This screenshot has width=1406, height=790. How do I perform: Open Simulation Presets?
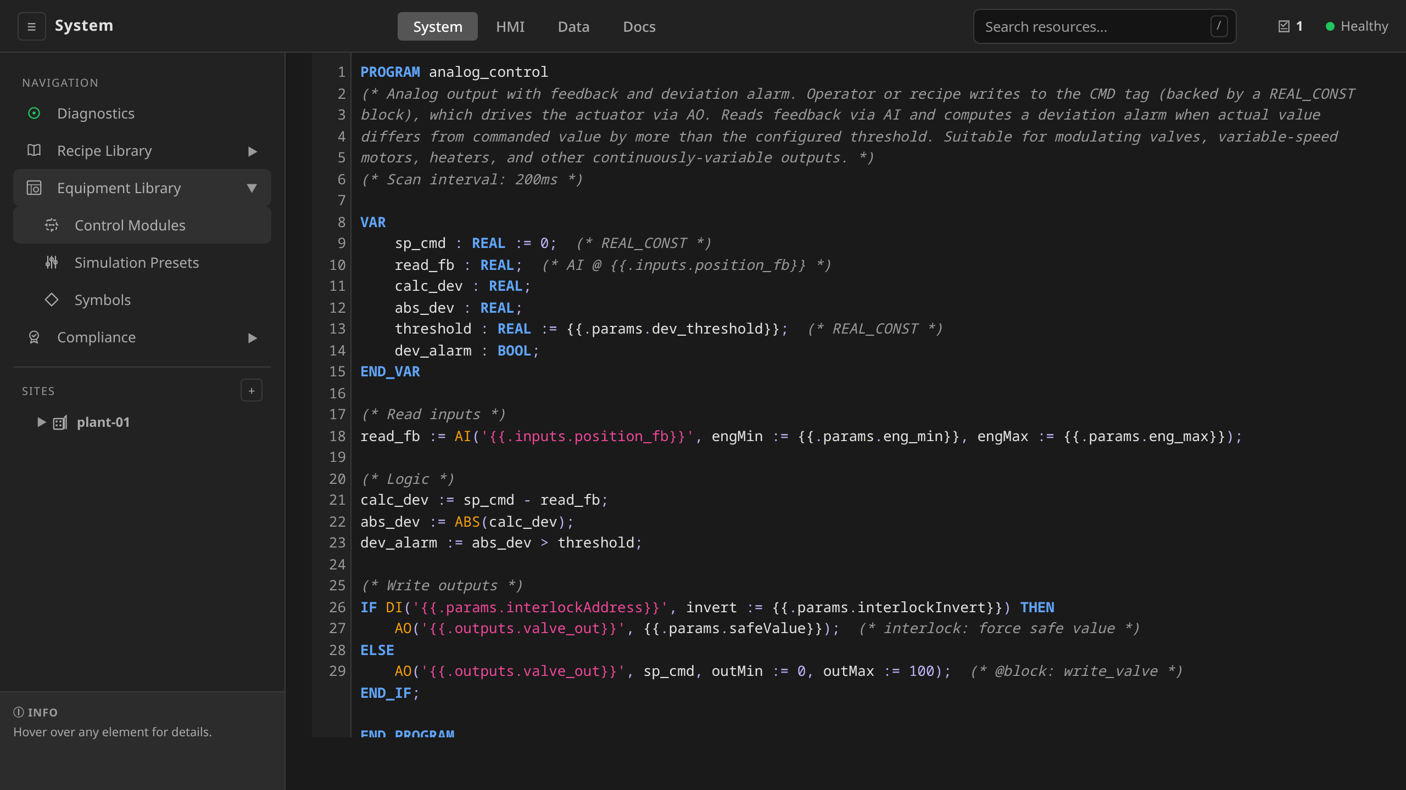point(142,262)
